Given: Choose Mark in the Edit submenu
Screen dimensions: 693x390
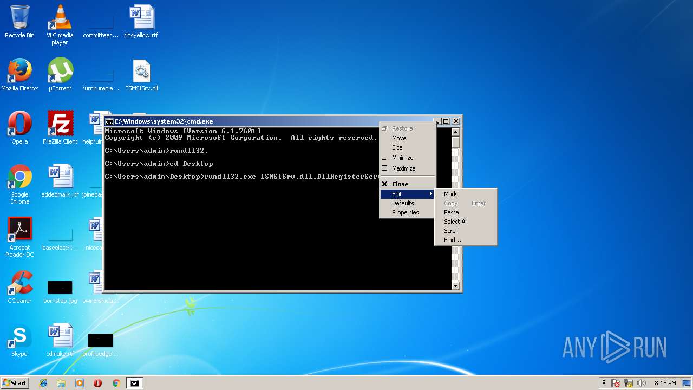Looking at the screenshot, I should click(x=466, y=194).
